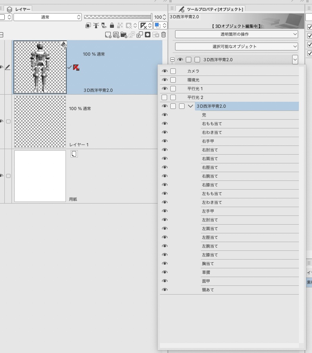Click the 左もも当て part name
The image size is (312, 353).
(x=212, y=194)
